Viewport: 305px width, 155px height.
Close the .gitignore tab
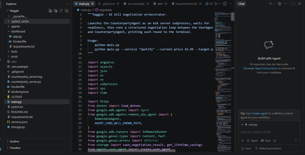118,4
